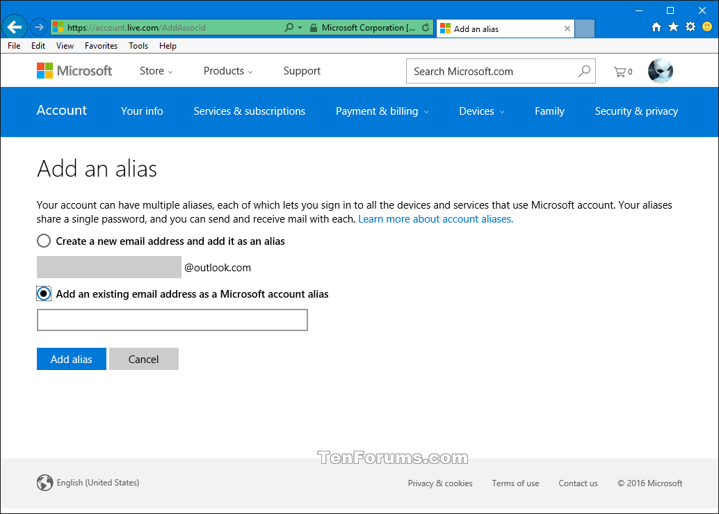
Task: Select the 'Add an alias' browser tab
Action: point(506,29)
